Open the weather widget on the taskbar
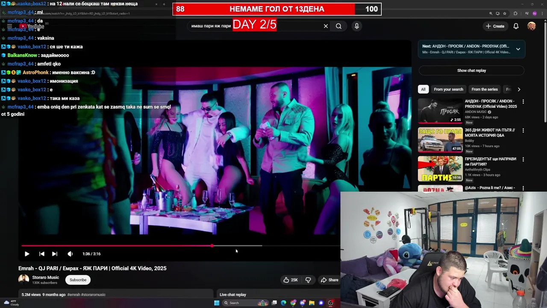The width and height of the screenshot is (547, 308). pos(11,303)
